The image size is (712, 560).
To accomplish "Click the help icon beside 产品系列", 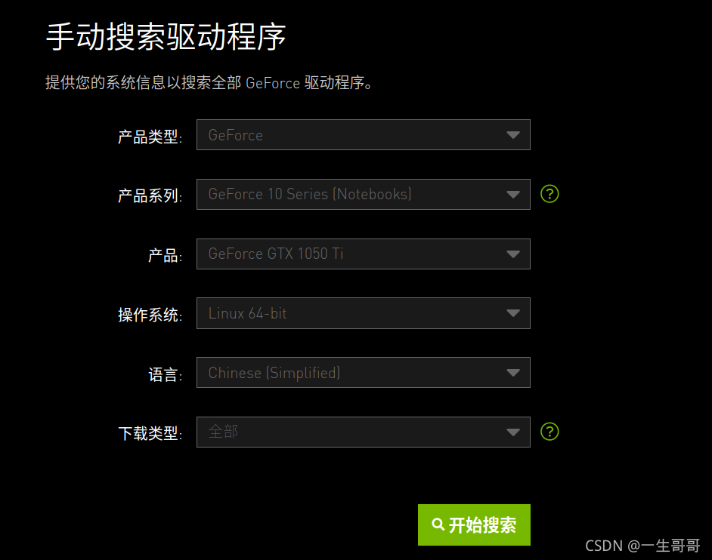I will point(549,194).
